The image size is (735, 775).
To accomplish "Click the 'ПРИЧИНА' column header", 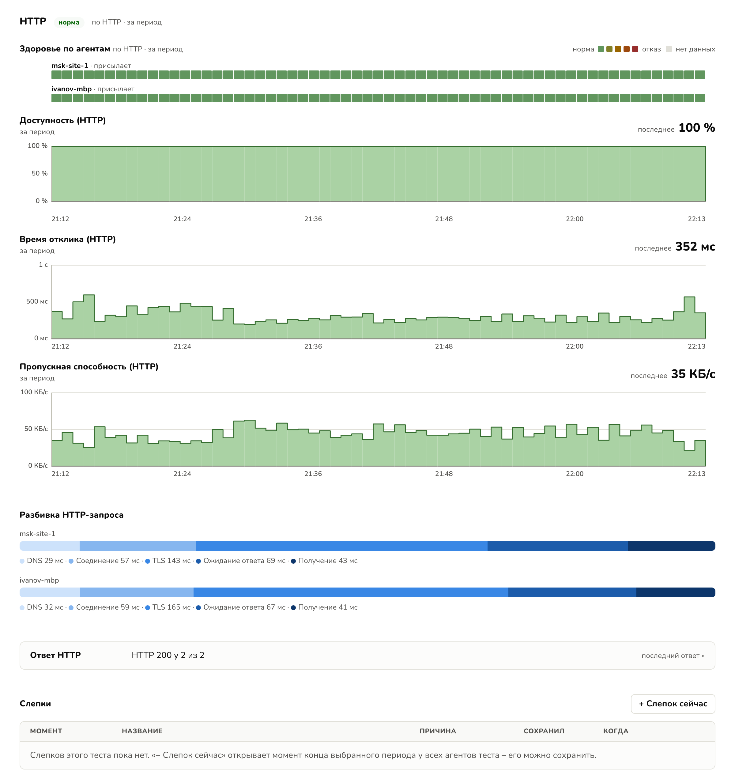I will pos(438,731).
